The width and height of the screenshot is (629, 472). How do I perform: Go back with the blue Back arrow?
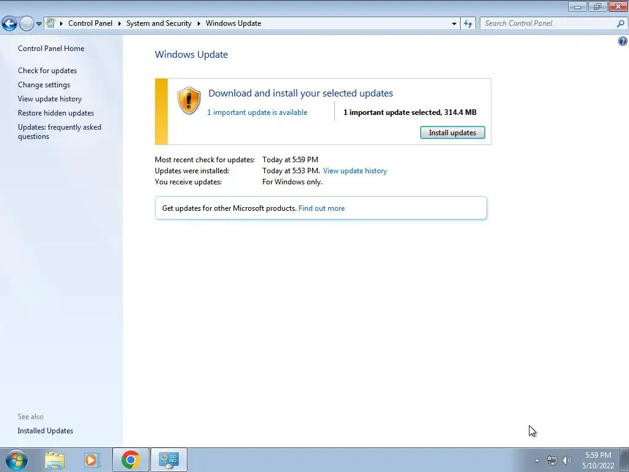10,24
